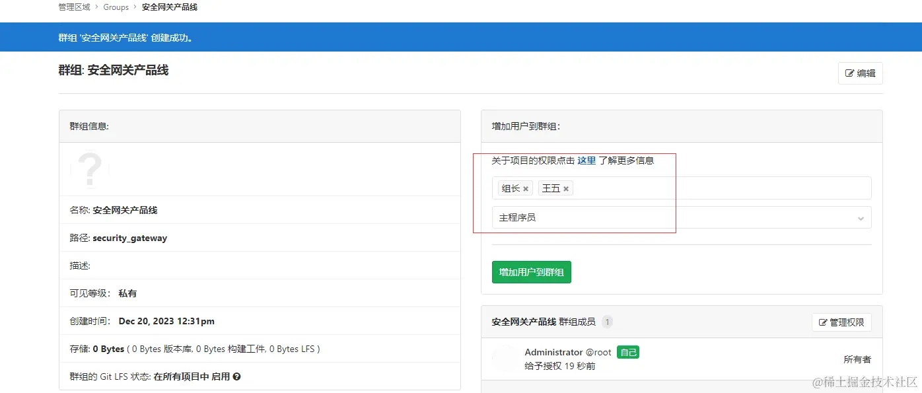Follow the 这里 permissions link

click(x=586, y=161)
